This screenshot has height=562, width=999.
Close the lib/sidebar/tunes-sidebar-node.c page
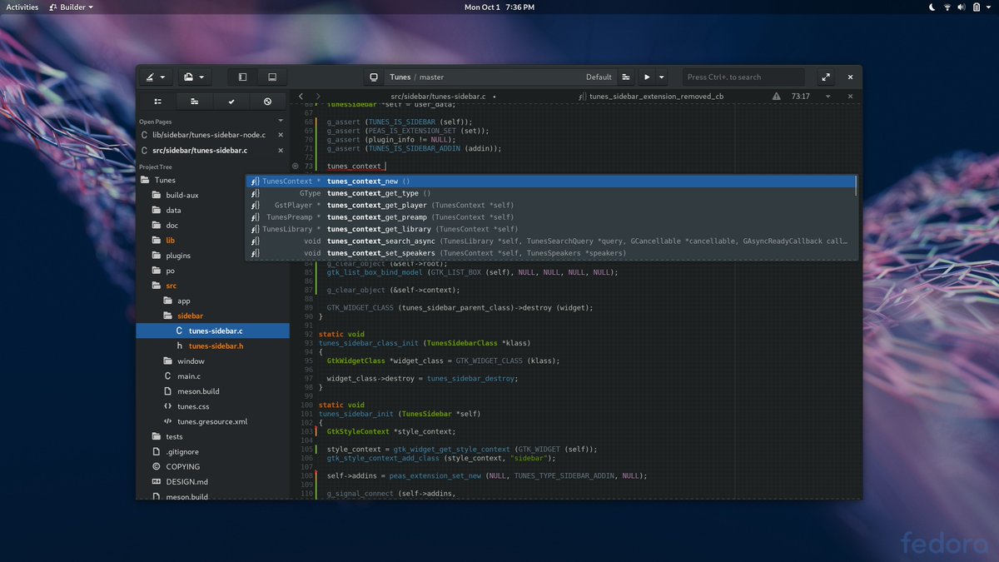[x=281, y=135]
